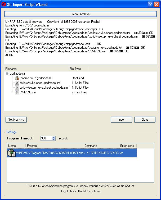Click the WinRar archive program icon
161x200 pixels.
click(x=11, y=153)
